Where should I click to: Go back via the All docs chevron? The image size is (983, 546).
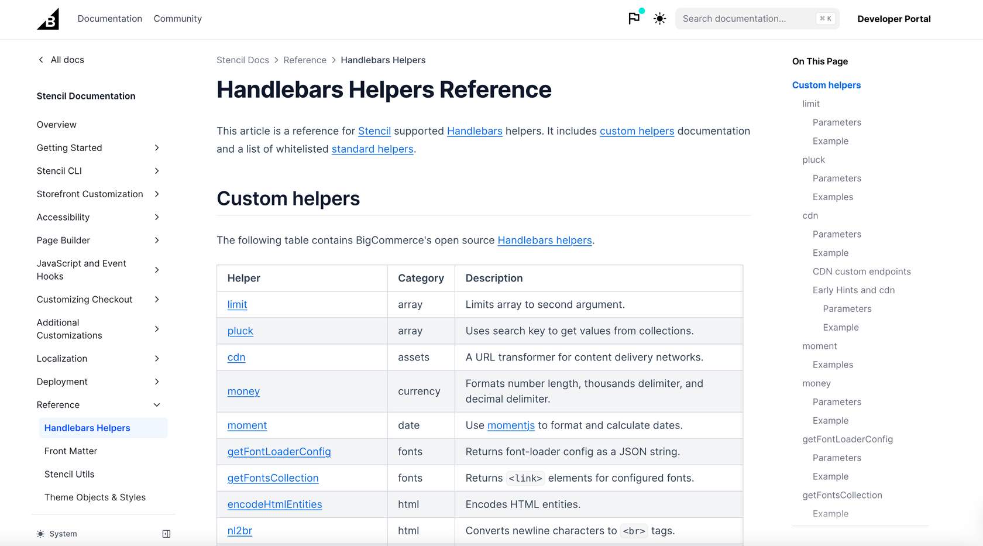(40, 59)
